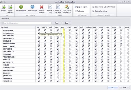Click the blue Add Wildcard icon
The image size is (131, 90).
pos(32,7)
